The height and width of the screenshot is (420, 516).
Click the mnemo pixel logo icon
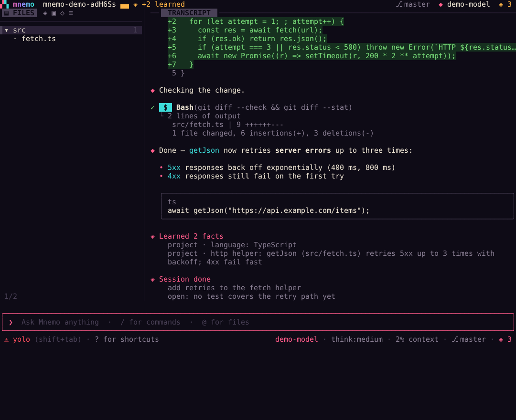(4, 4)
